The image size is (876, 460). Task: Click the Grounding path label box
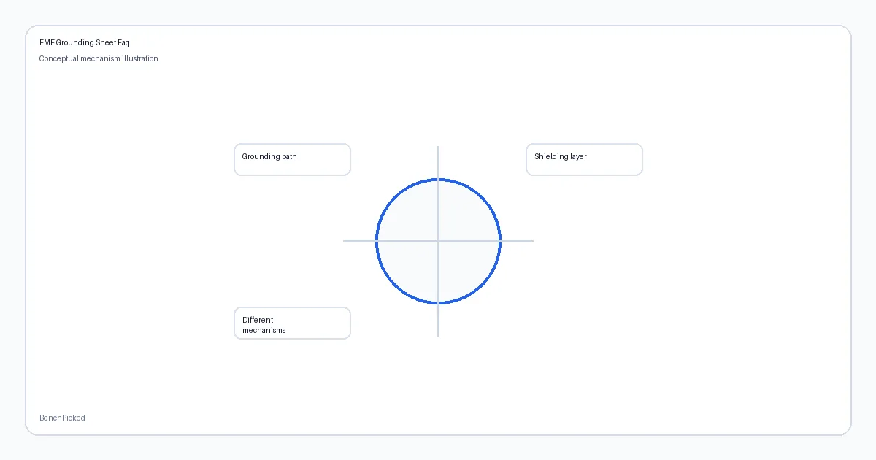coord(292,159)
